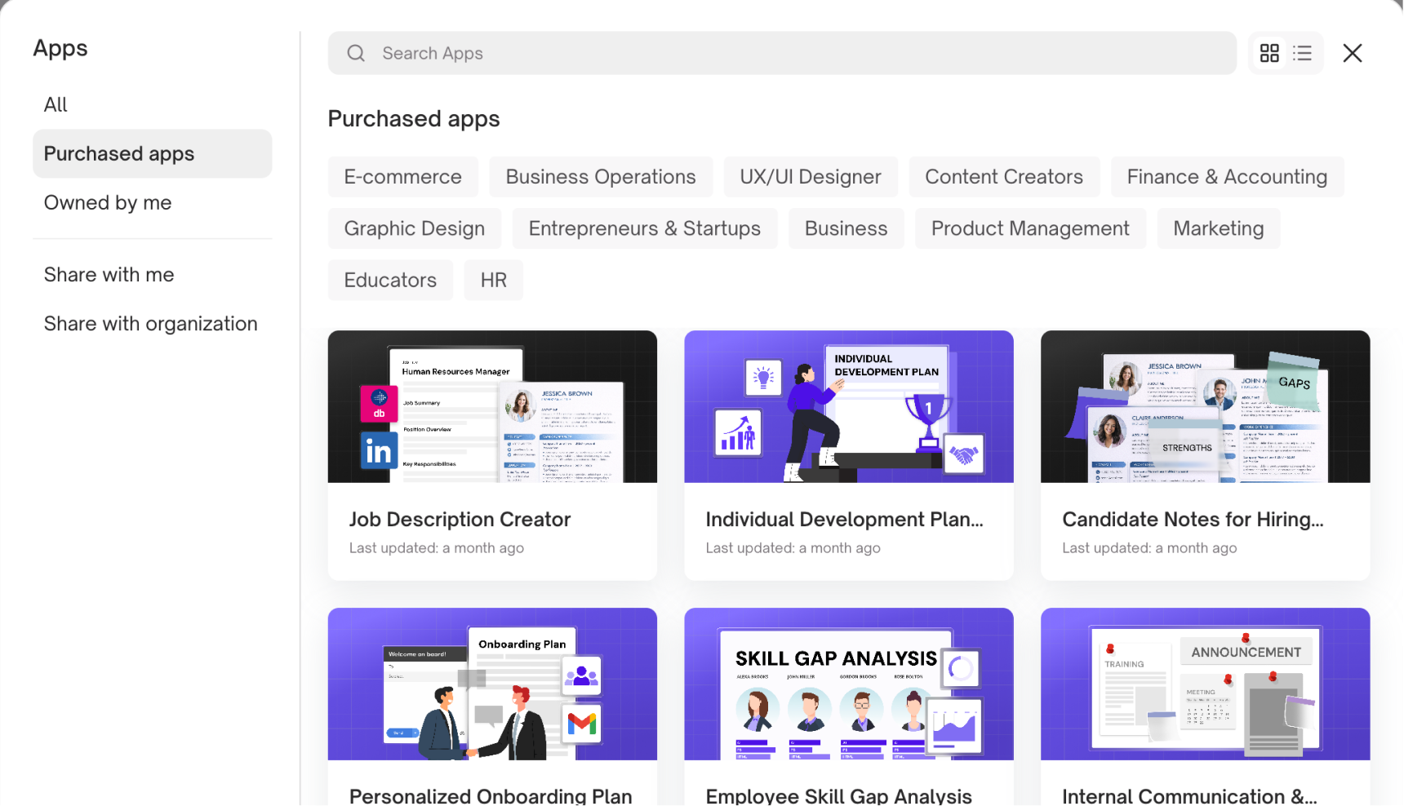Image resolution: width=1404 pixels, height=806 pixels.
Task: Choose the Educators filter chip
Action: tap(390, 281)
